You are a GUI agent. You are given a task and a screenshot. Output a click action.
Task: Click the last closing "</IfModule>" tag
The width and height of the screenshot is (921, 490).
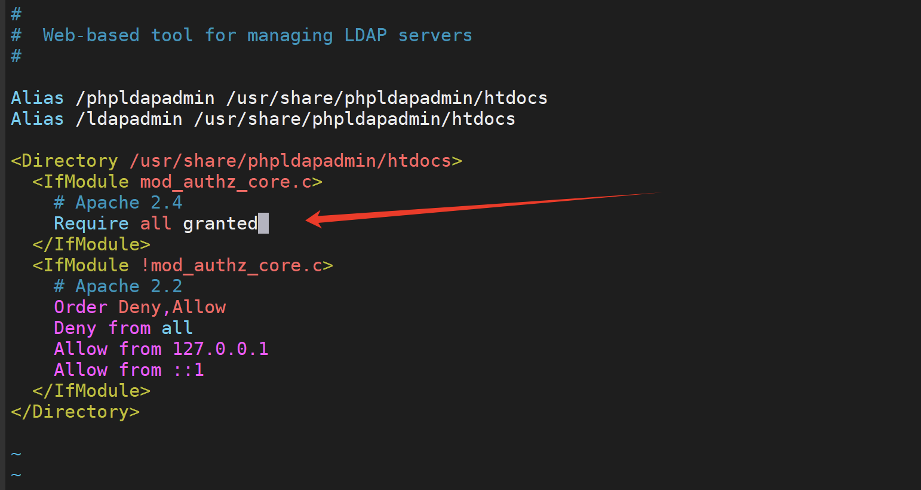click(91, 391)
